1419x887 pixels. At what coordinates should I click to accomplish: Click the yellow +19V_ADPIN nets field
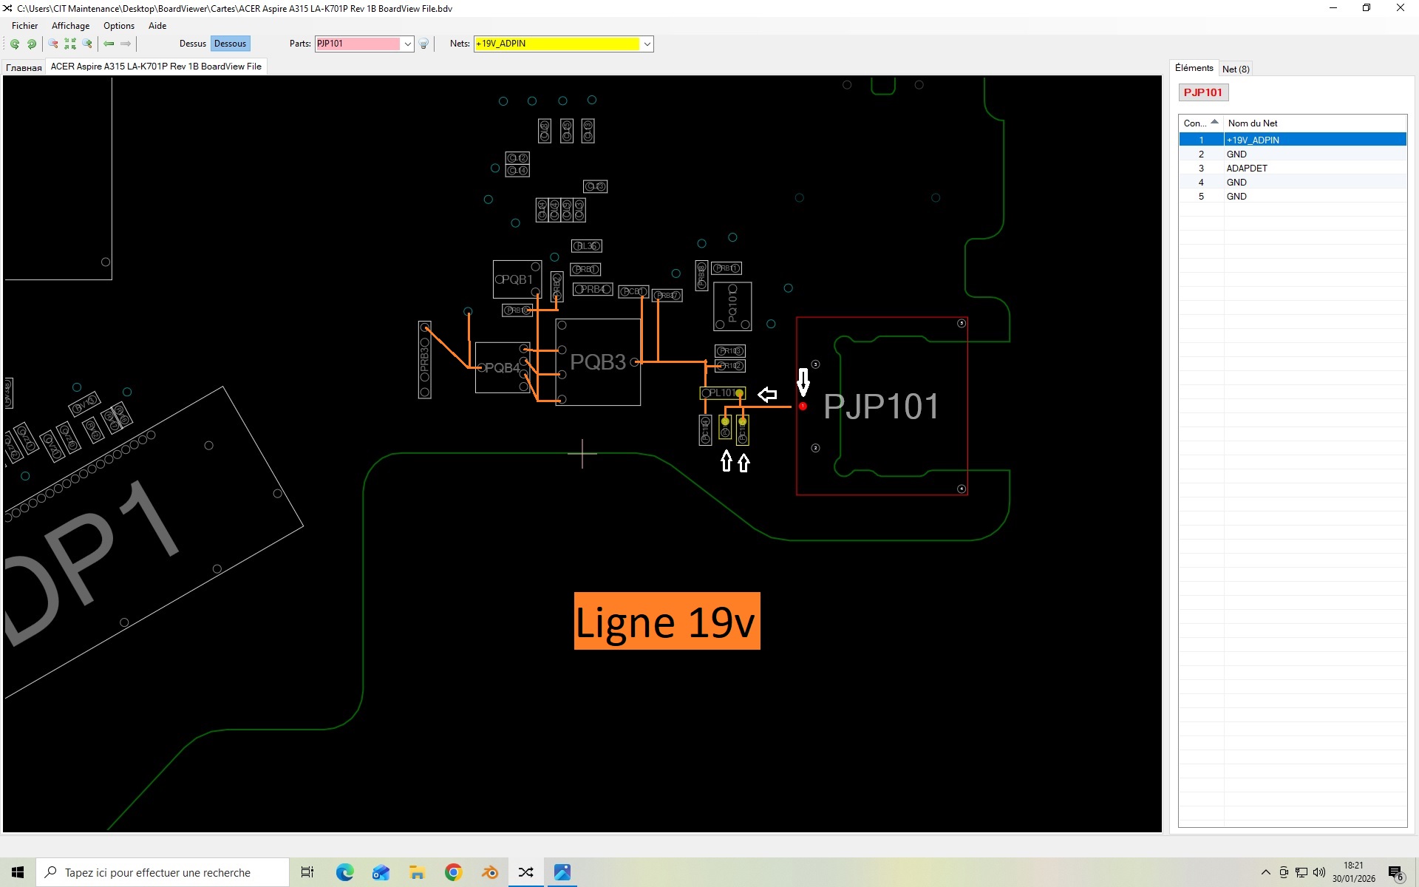click(x=556, y=44)
